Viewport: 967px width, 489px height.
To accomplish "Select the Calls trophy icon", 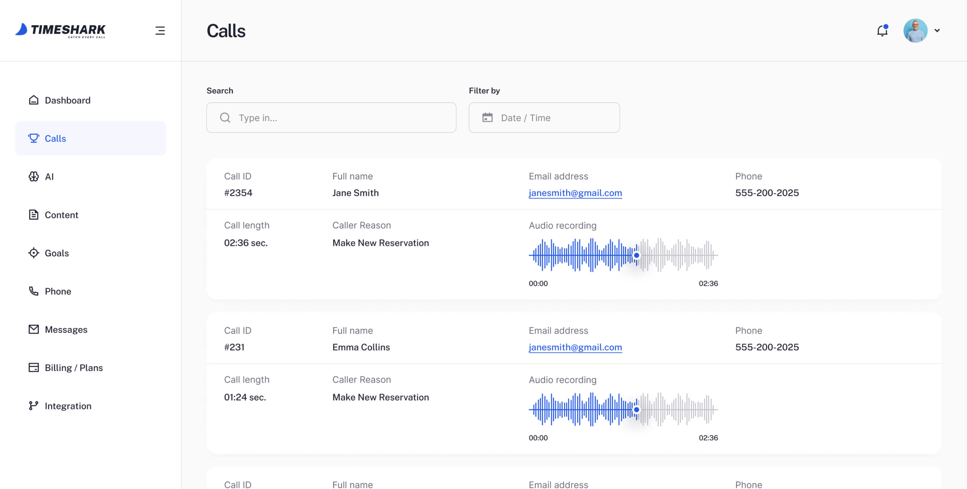I will (x=34, y=138).
